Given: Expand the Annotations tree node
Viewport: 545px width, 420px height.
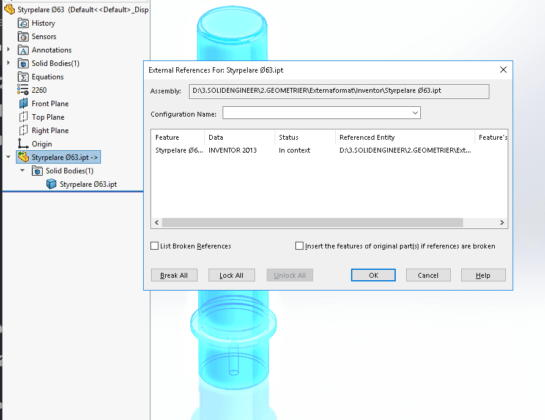Looking at the screenshot, I should [8, 50].
